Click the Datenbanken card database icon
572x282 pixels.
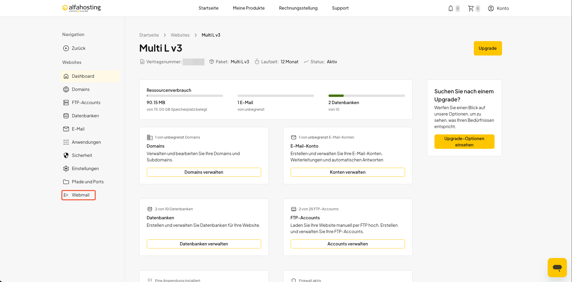(150, 209)
